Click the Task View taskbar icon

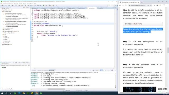11,93
